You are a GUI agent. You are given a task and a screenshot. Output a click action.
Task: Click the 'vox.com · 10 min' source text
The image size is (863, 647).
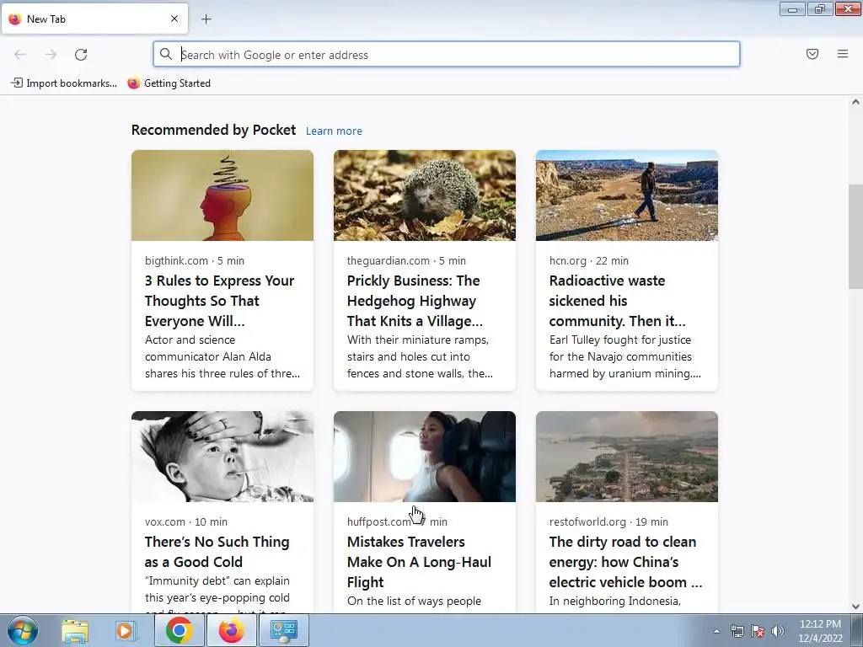pyautogui.click(x=186, y=521)
